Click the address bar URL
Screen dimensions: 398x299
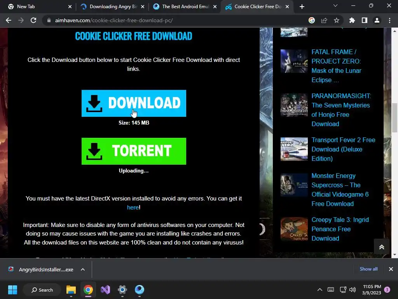tap(114, 20)
